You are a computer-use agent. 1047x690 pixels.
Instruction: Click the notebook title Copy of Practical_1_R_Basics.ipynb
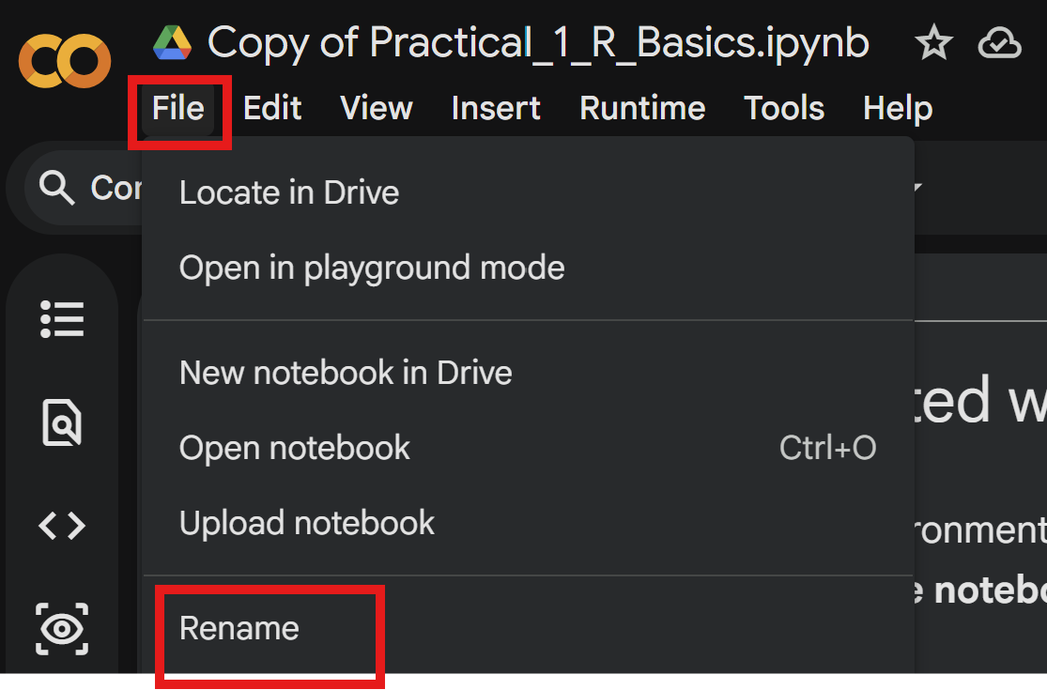[x=538, y=43]
